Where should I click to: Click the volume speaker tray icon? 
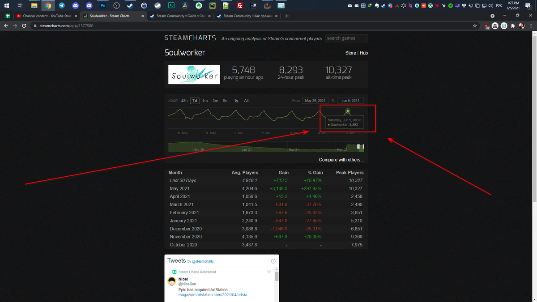click(490, 6)
